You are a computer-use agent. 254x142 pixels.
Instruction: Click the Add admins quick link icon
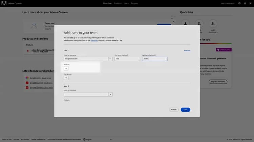pos(199,24)
